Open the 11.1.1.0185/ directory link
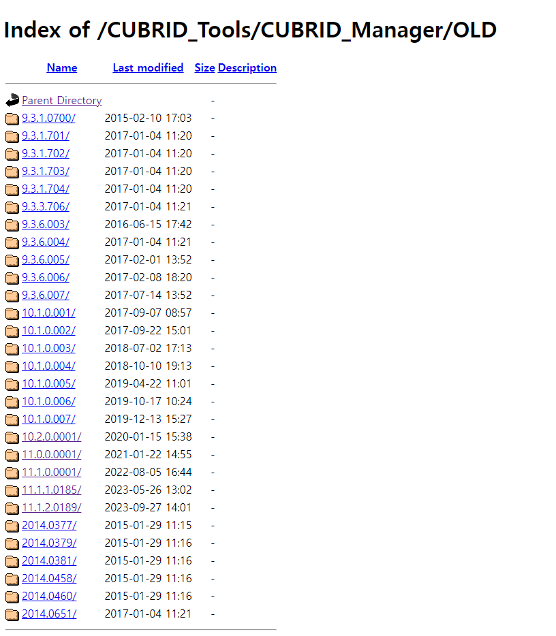 (x=52, y=490)
